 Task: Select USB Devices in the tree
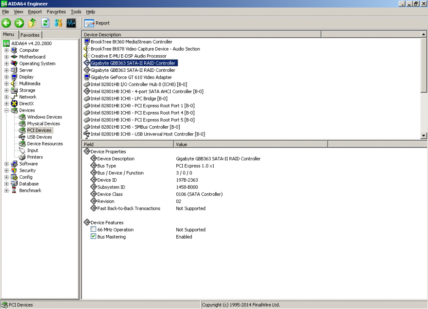[x=39, y=137]
